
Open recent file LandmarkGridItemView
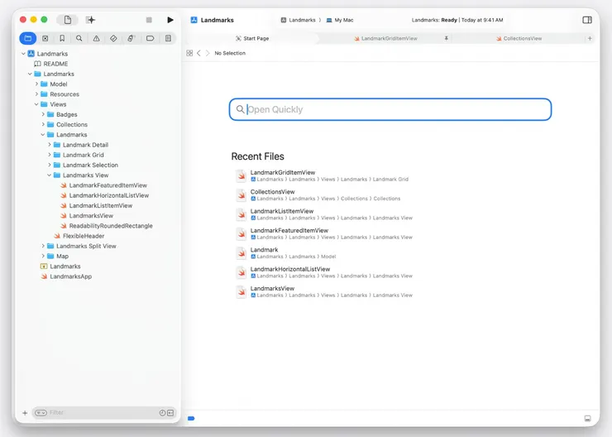point(323,175)
